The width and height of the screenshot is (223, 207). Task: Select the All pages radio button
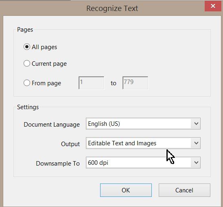click(x=27, y=47)
